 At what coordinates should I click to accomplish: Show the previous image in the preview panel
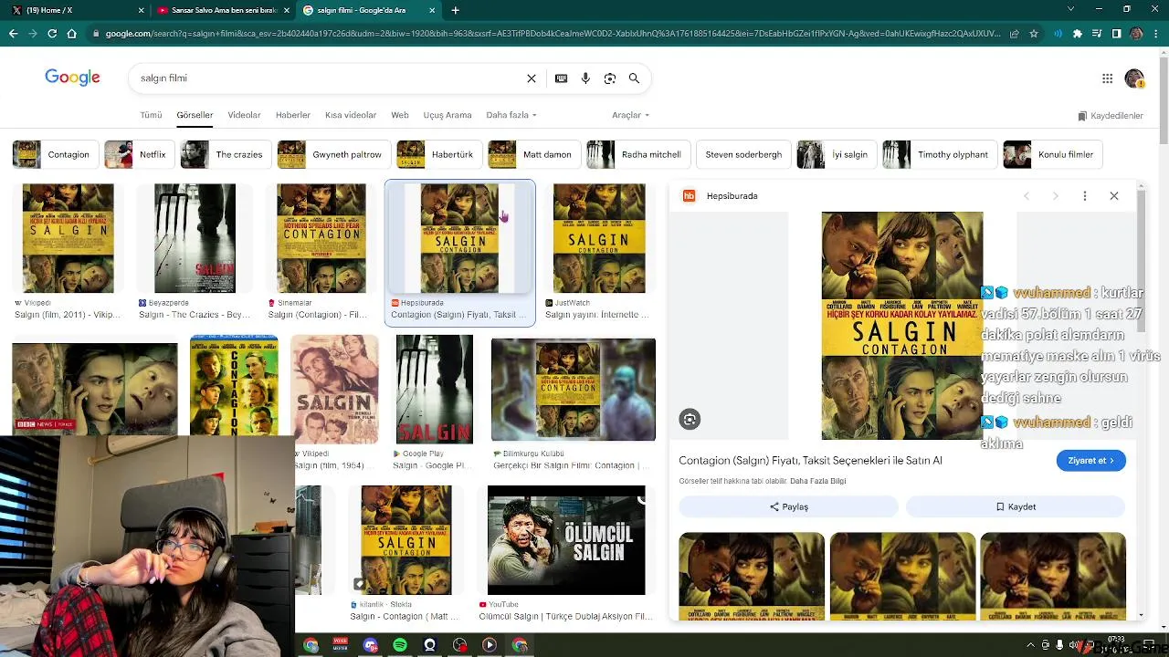1027,196
